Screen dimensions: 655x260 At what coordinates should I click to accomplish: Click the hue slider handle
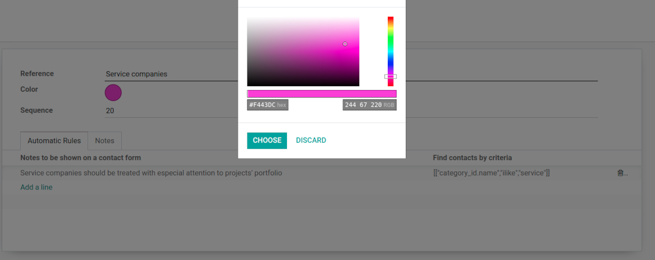click(391, 76)
